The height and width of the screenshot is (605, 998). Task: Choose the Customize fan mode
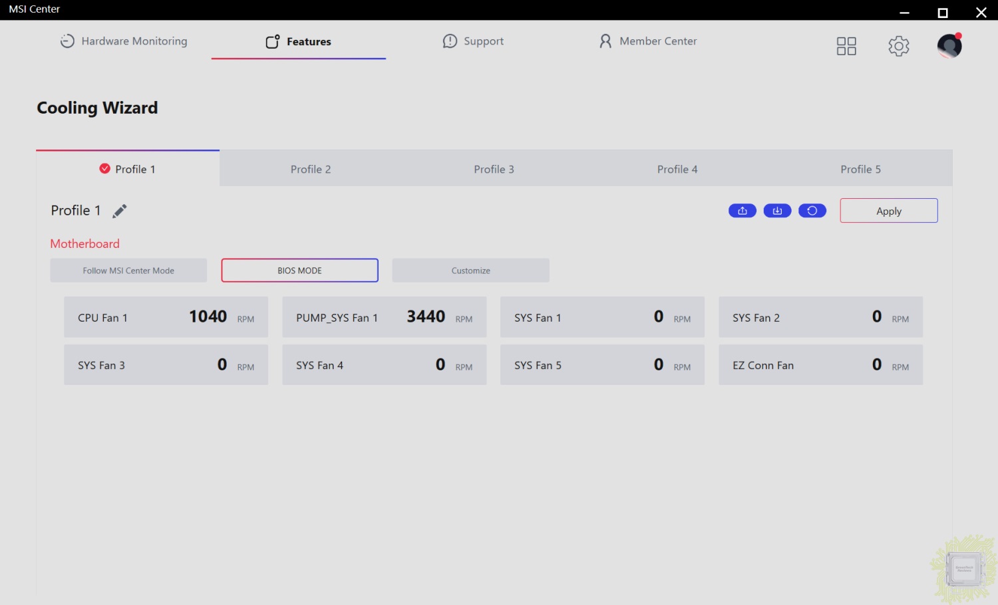(470, 271)
